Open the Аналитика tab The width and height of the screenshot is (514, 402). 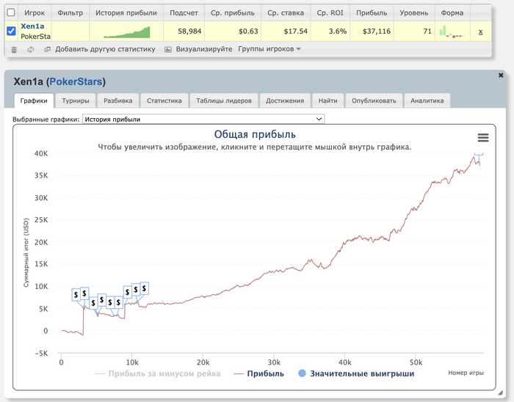[x=427, y=100]
